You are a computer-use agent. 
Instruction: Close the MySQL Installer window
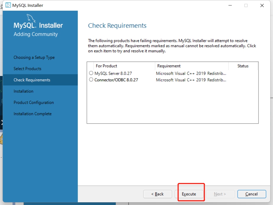(x=262, y=5)
